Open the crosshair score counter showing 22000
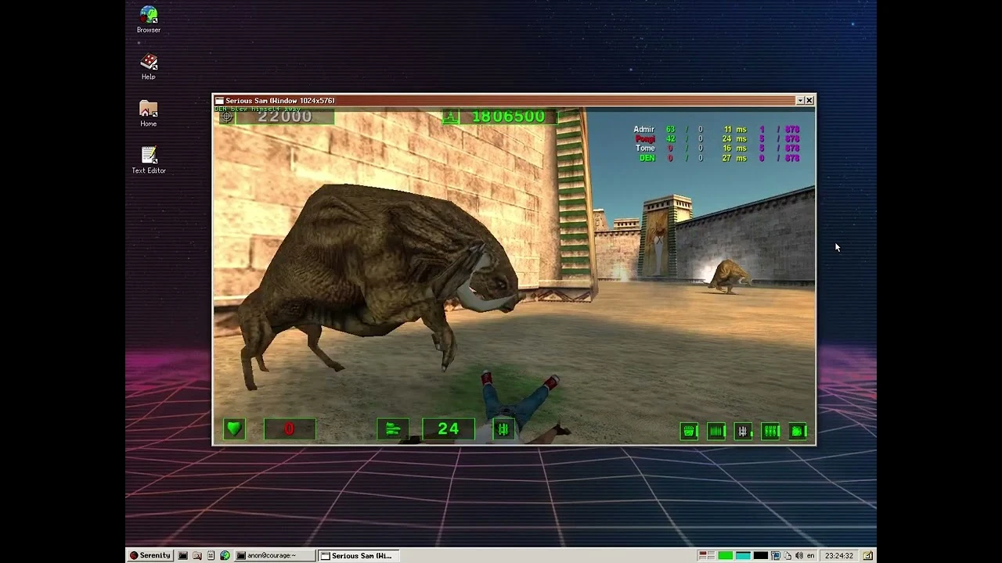1002x563 pixels. [x=276, y=117]
